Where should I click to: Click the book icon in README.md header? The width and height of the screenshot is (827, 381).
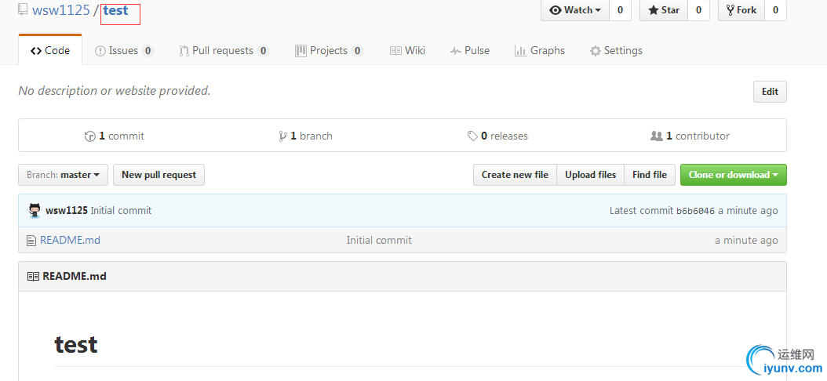(x=33, y=276)
